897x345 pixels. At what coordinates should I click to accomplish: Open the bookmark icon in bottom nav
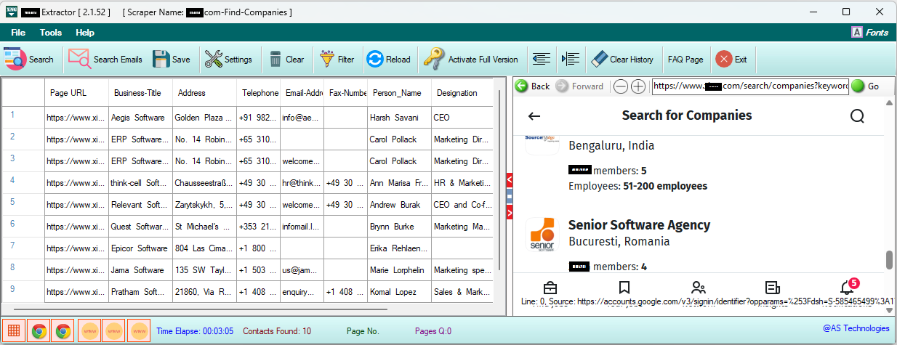pos(624,288)
